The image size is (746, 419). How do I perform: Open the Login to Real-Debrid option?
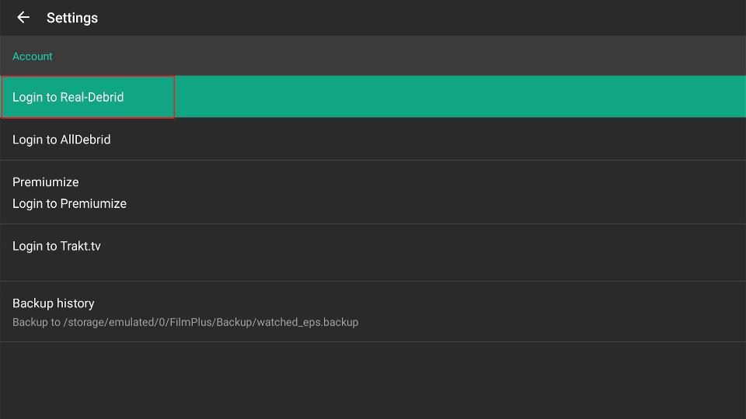point(373,96)
